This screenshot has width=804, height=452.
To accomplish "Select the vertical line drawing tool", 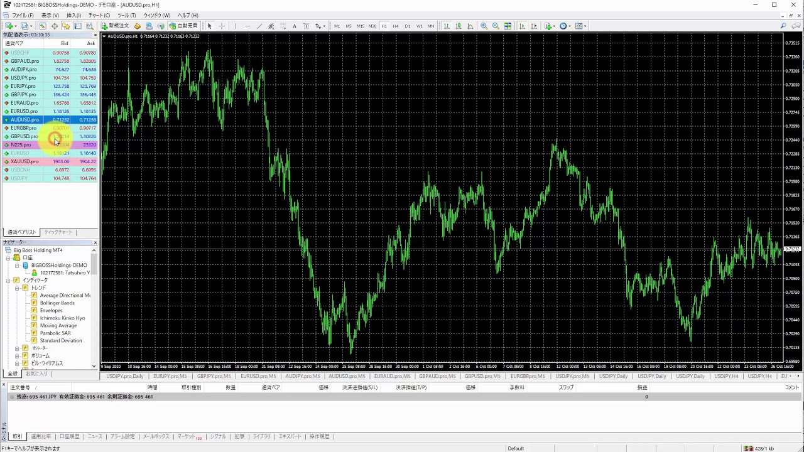I will [x=236, y=26].
